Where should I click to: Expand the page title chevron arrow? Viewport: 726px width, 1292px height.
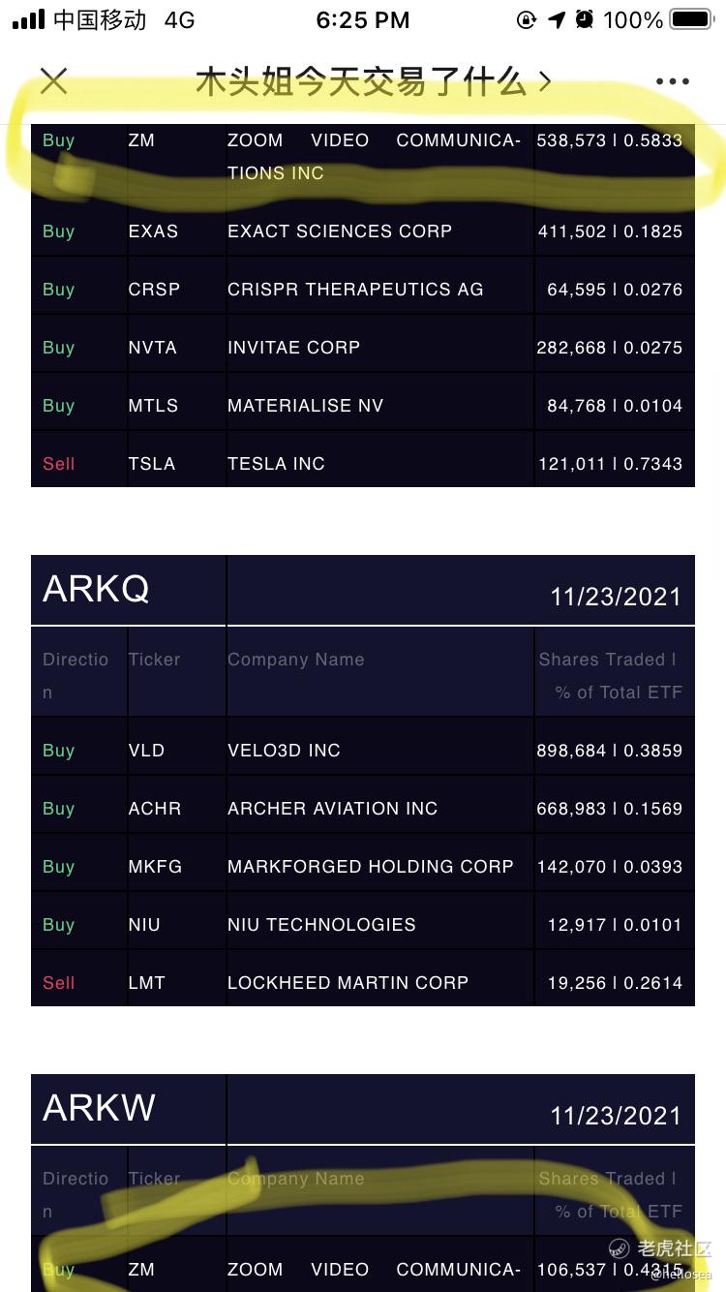coord(545,81)
